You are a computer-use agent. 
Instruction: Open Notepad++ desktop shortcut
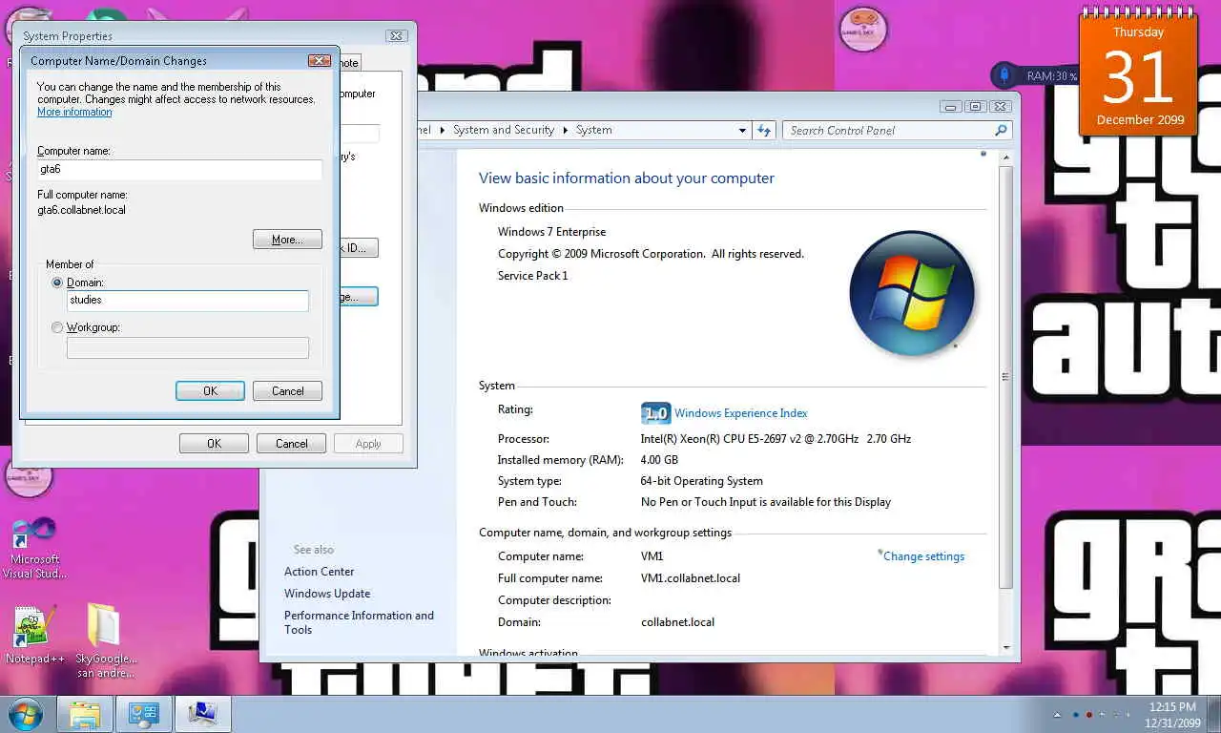(x=34, y=634)
